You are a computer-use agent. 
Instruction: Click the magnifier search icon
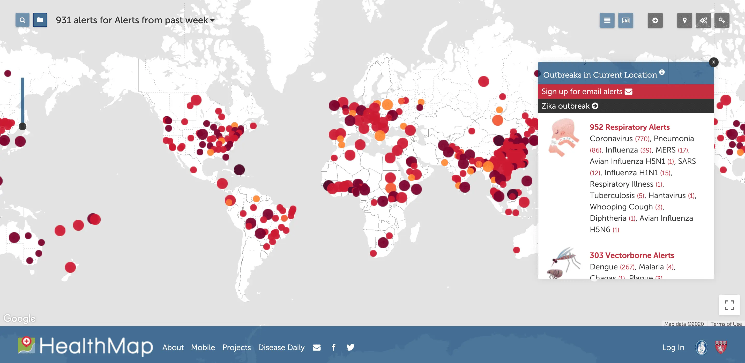point(22,20)
